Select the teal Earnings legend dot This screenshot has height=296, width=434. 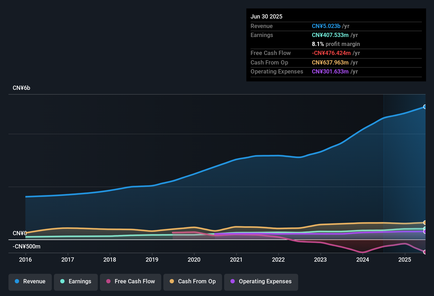click(x=62, y=281)
